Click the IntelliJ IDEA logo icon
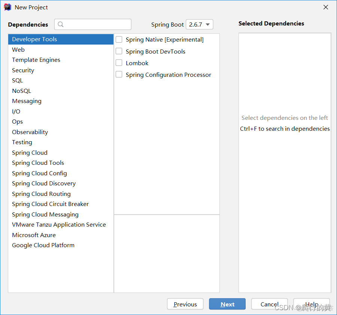Screen dimensions: 337x315 7,7
